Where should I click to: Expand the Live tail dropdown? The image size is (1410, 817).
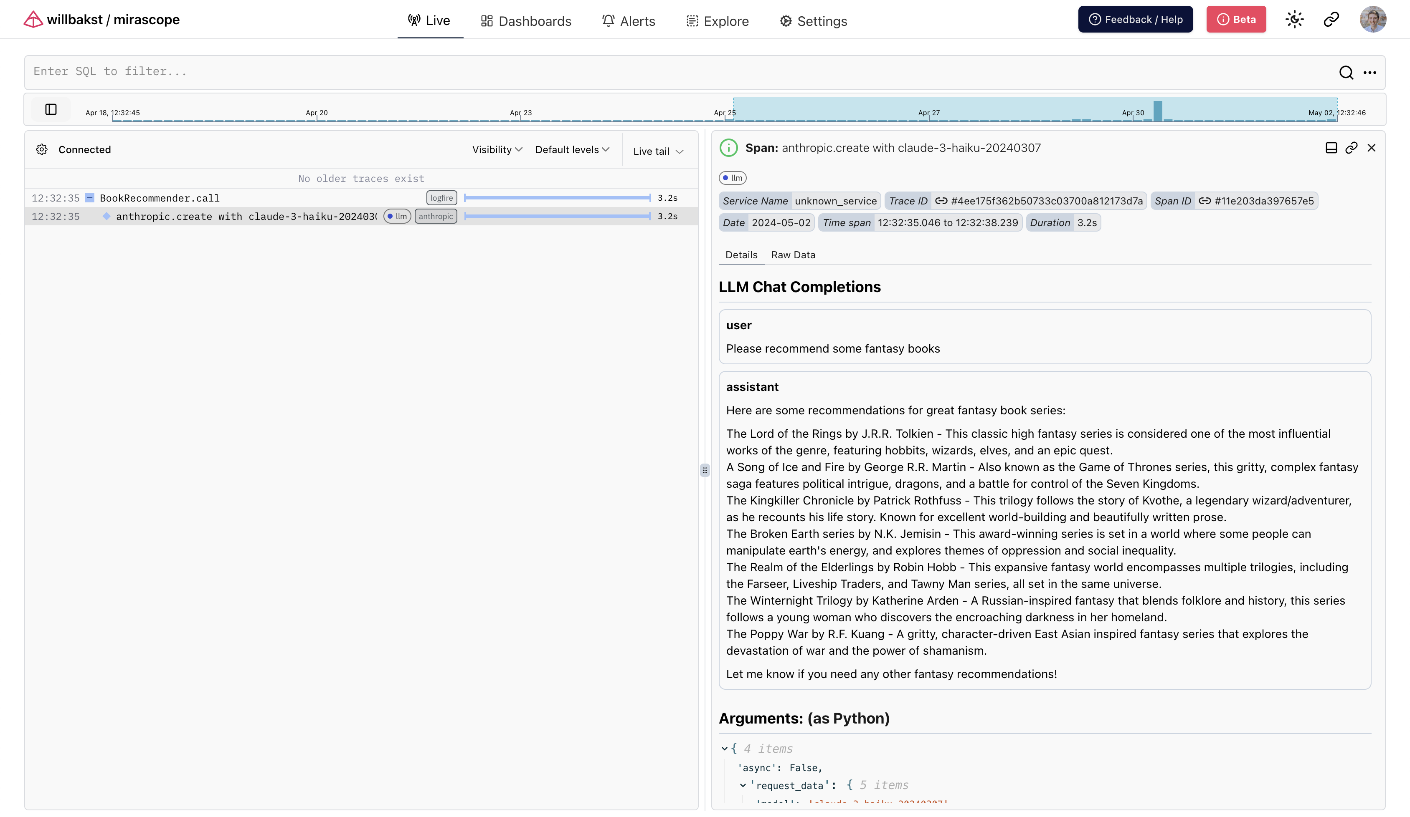658,151
